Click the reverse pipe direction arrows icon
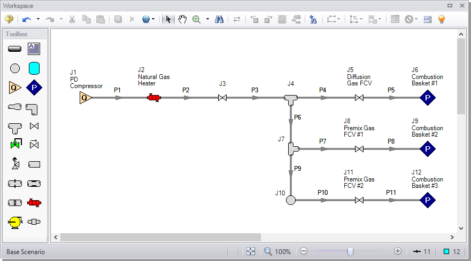 [237, 20]
